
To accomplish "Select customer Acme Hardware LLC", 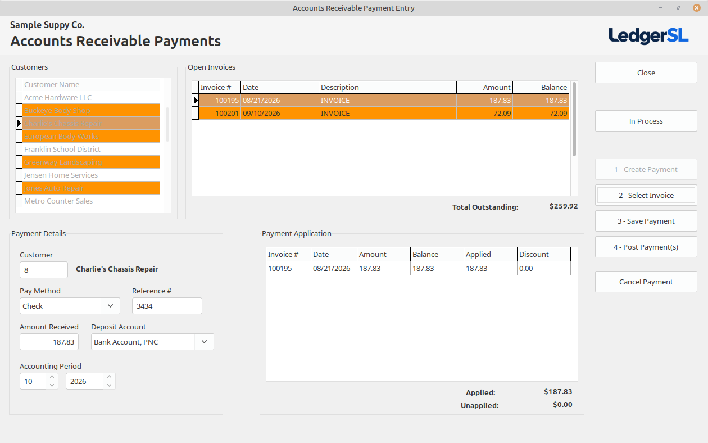I will (92, 97).
